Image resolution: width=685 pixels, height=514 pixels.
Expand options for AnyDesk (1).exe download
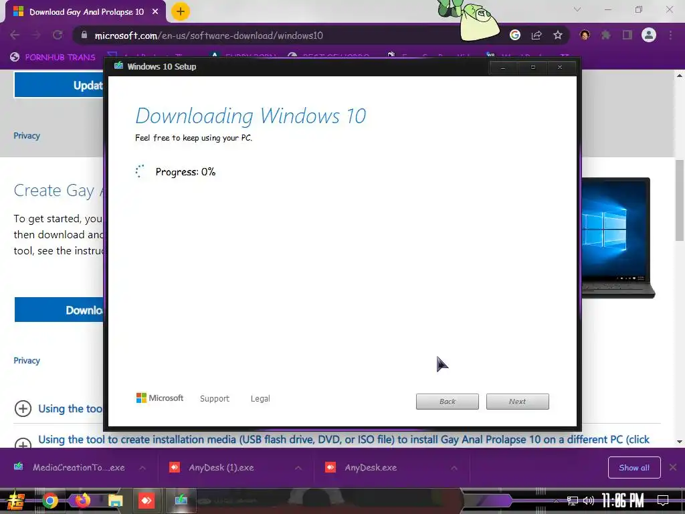click(x=298, y=468)
